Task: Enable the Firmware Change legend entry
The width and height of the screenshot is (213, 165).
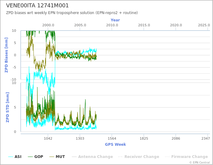Action: pos(186,157)
